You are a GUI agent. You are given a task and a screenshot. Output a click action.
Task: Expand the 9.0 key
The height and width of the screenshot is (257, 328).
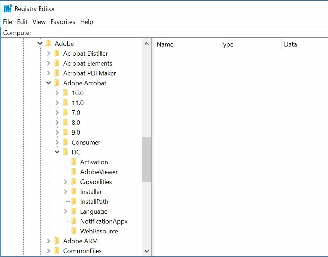(x=57, y=133)
